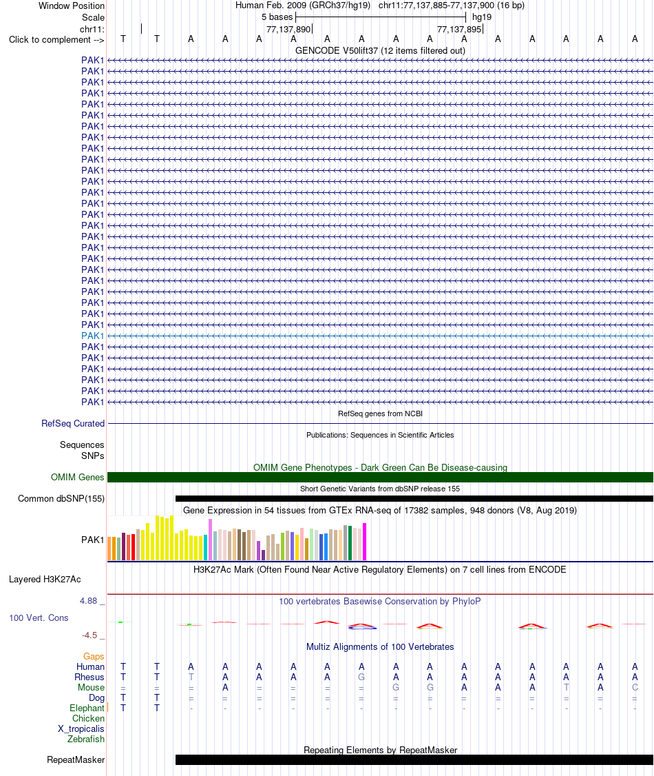Click 'Click to complement -->' to complement bases
Image resolution: width=654 pixels, height=776 pixels.
[56, 39]
